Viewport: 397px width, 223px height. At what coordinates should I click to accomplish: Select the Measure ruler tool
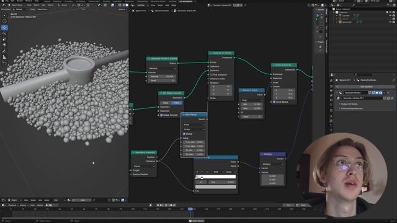(4, 57)
